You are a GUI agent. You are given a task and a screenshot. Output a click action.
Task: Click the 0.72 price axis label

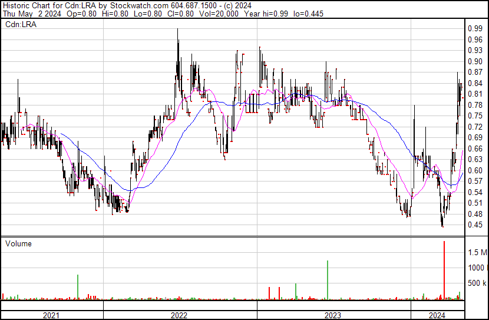click(475, 127)
